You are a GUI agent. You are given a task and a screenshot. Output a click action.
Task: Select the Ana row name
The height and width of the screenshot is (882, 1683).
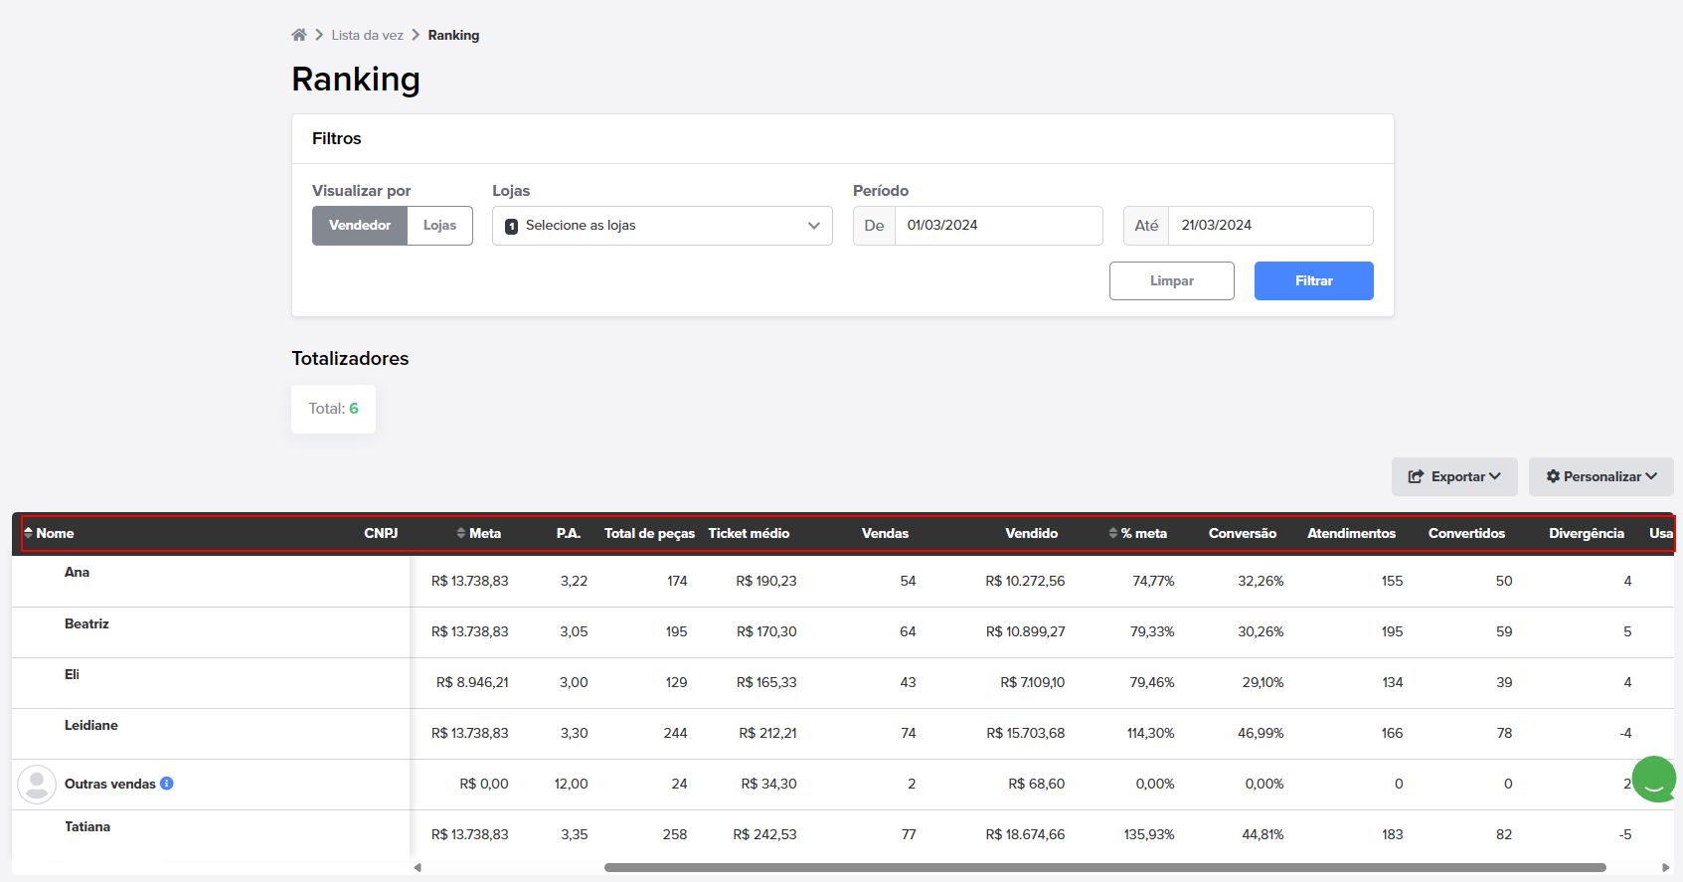coord(77,572)
